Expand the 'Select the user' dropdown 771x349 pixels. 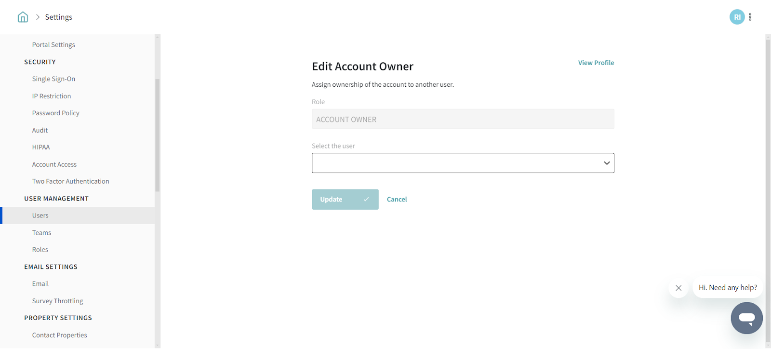pos(463,163)
